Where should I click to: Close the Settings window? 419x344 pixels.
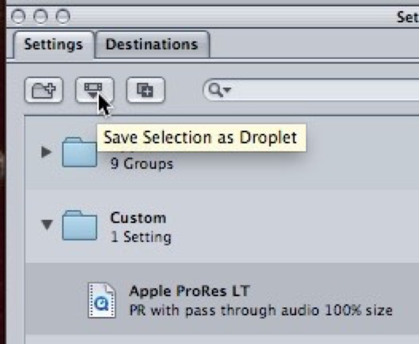pos(18,17)
